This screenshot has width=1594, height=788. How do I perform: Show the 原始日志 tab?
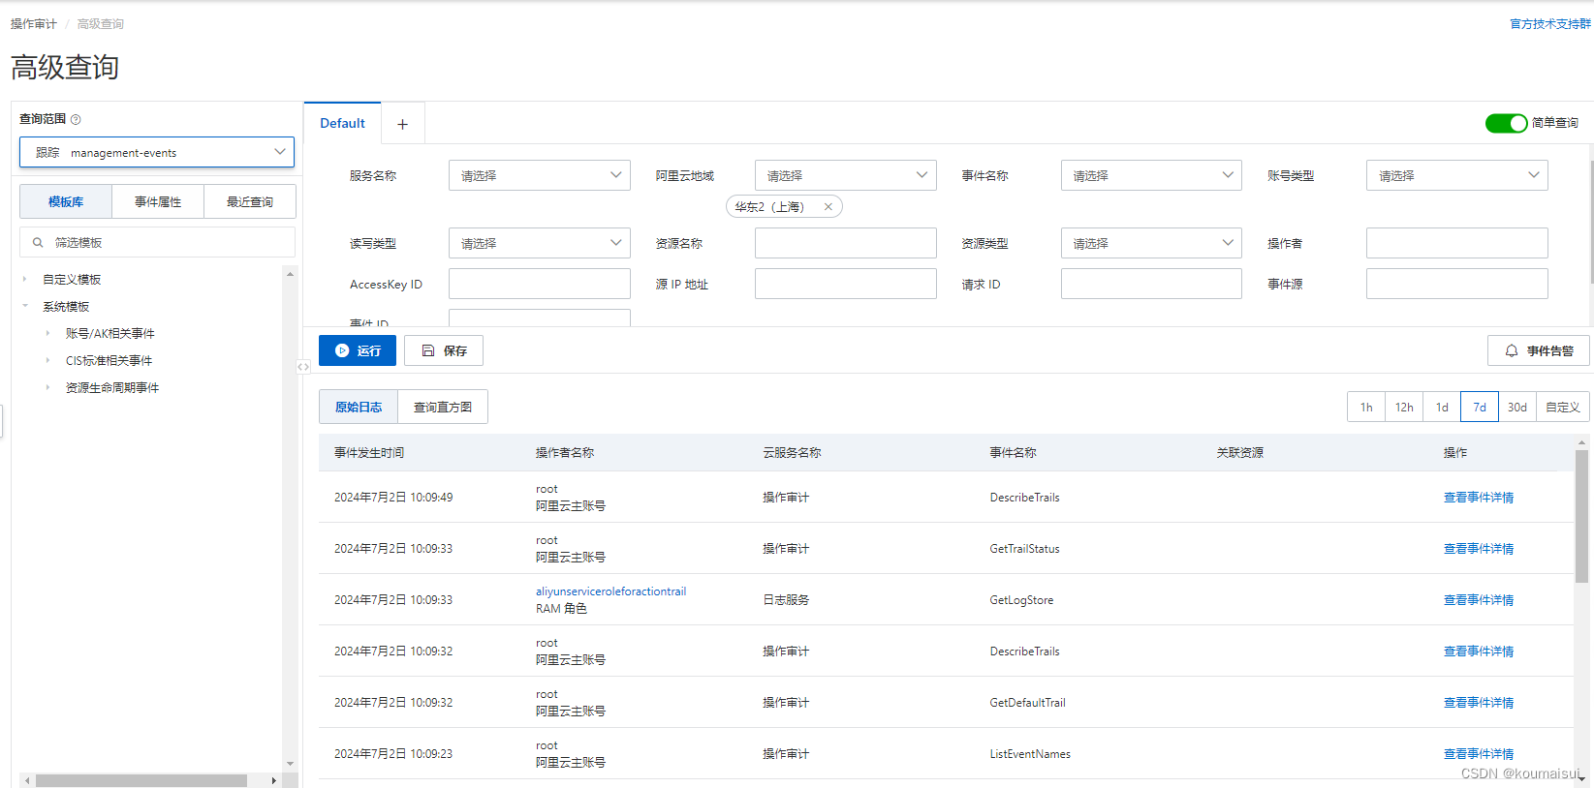(x=359, y=407)
